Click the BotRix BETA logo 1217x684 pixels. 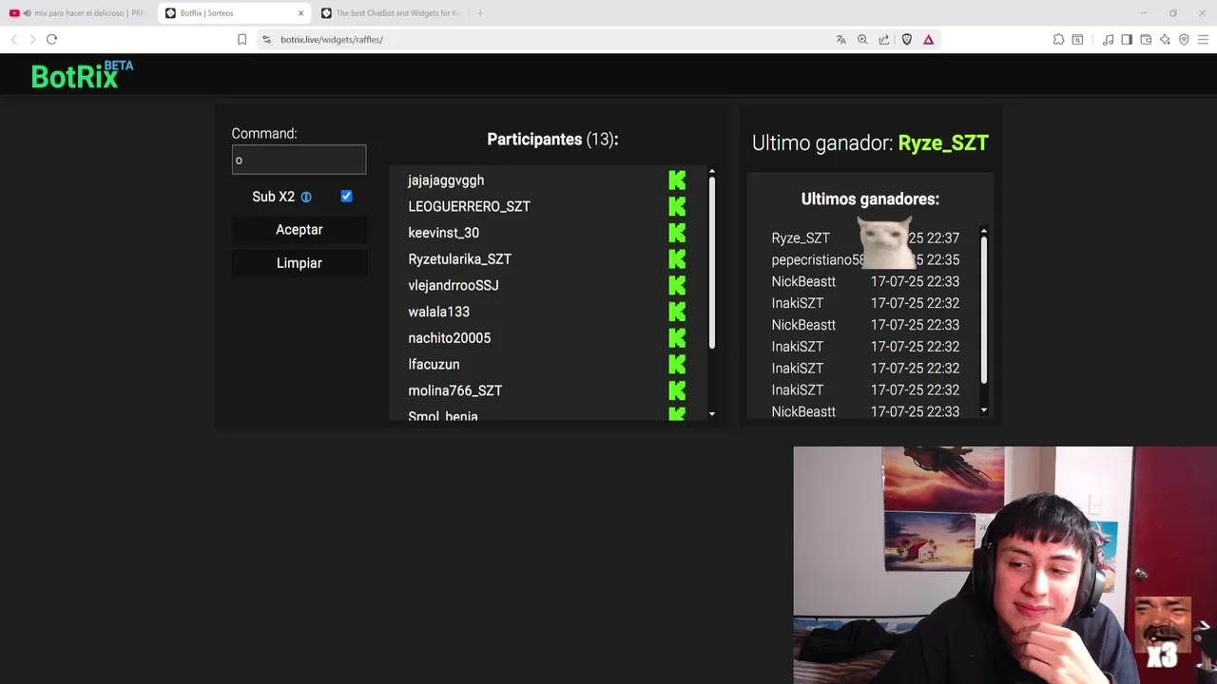82,74
